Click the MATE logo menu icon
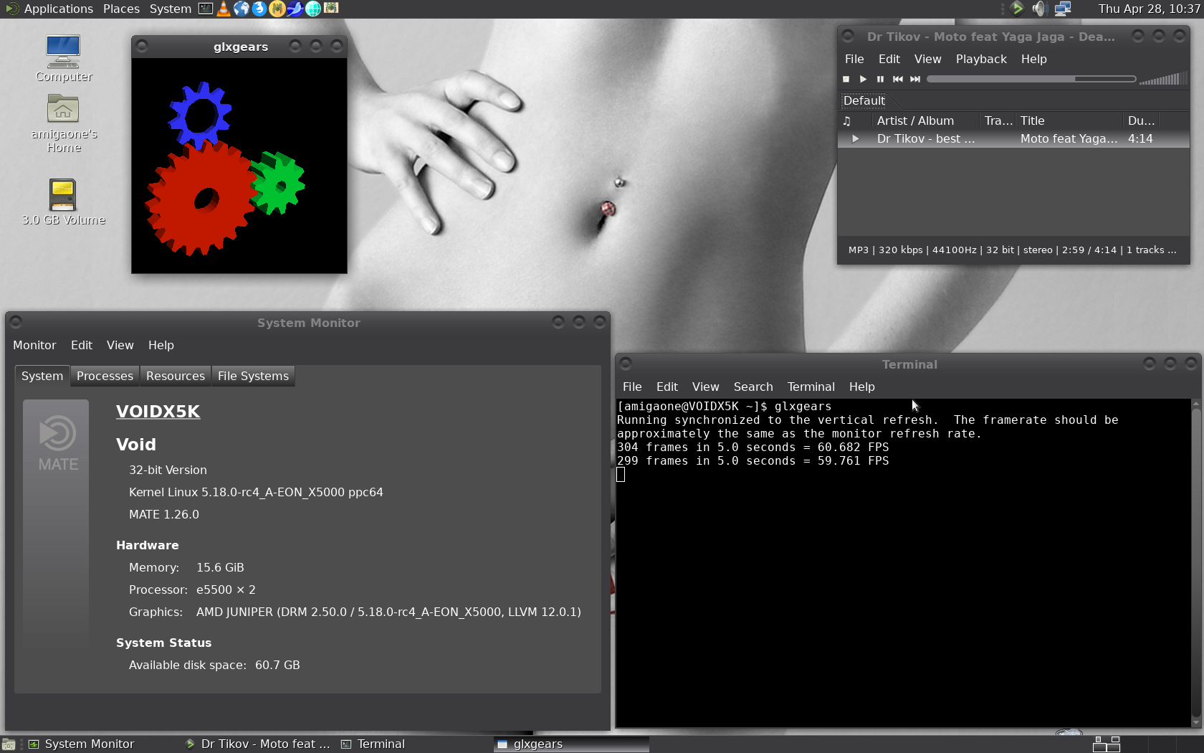 coord(11,9)
